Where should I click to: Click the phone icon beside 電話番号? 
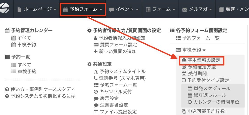tap(95, 78)
